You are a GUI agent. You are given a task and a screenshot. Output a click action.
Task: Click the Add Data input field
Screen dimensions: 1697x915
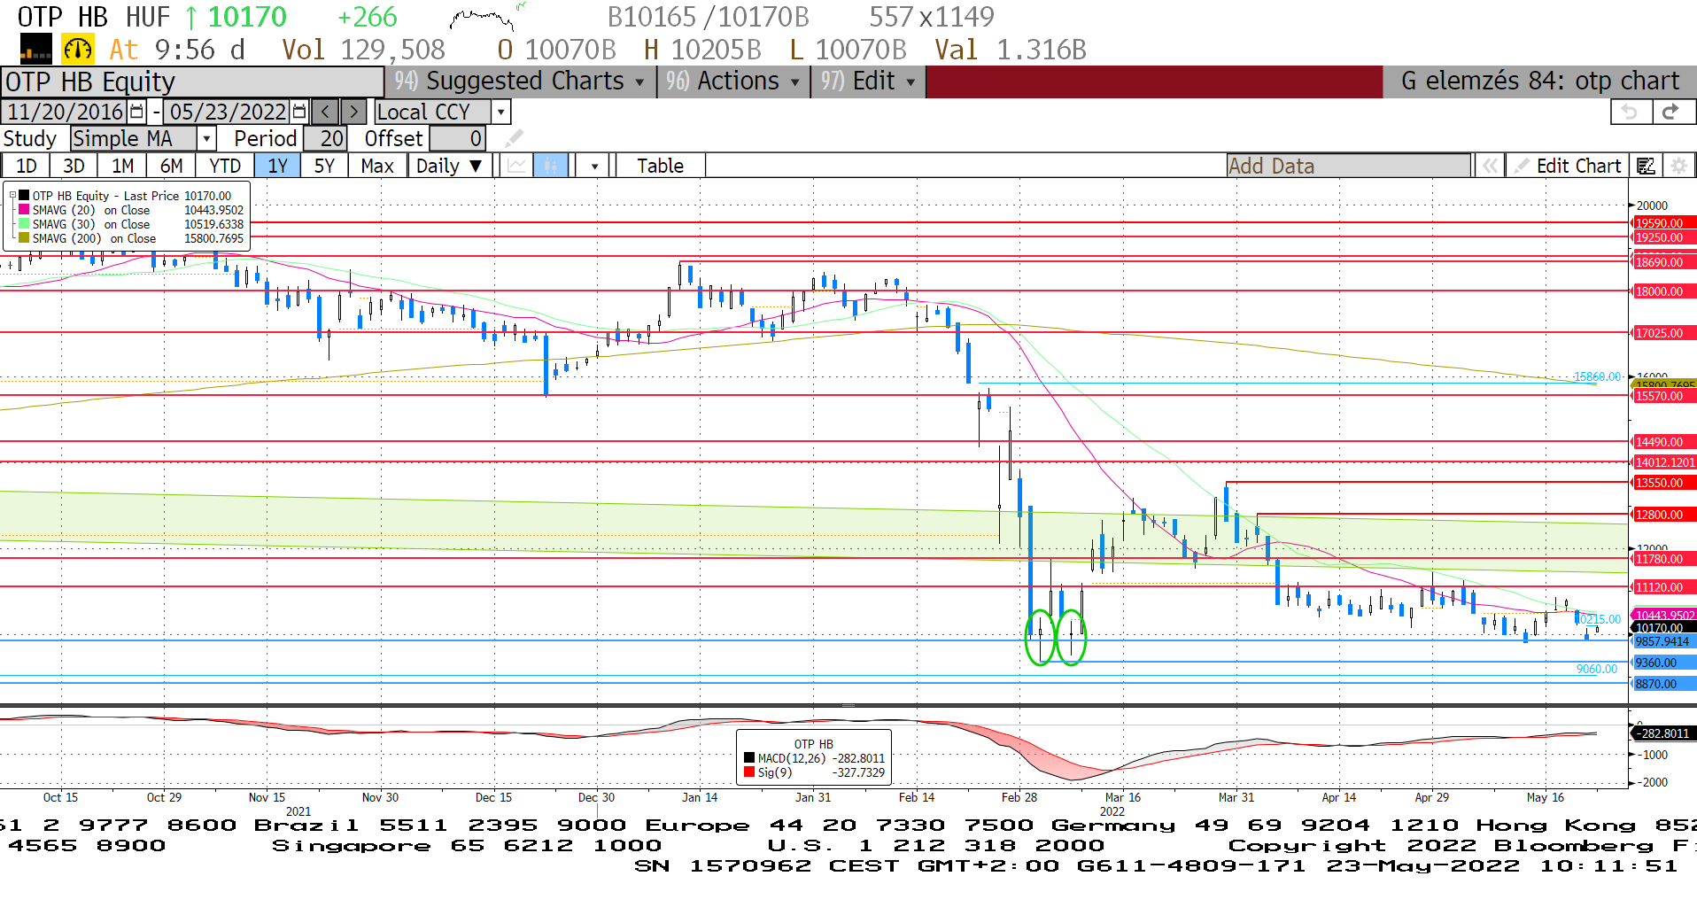[x=1348, y=166]
